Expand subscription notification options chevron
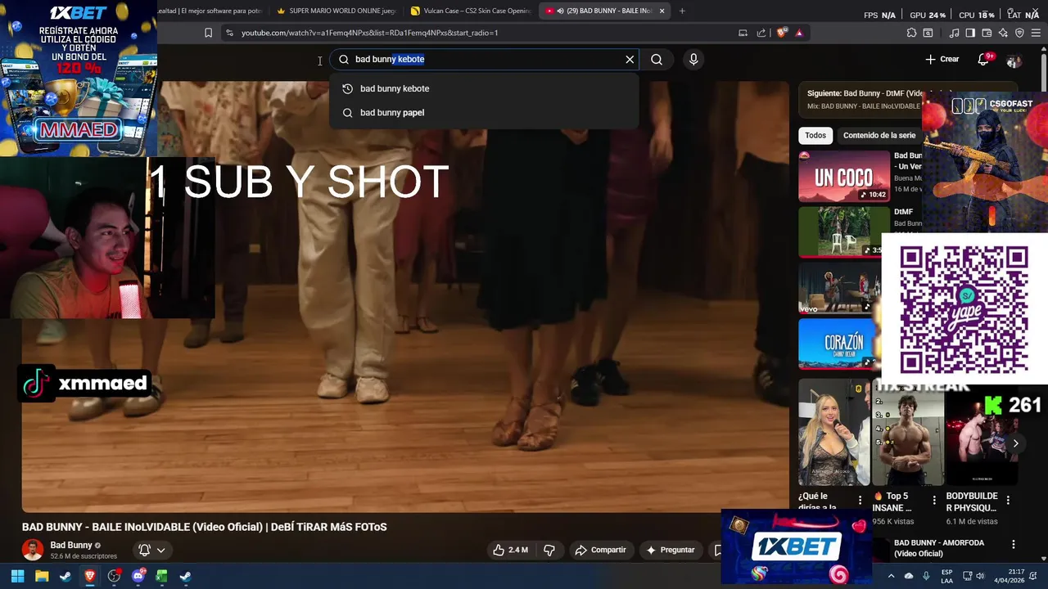The width and height of the screenshot is (1048, 589). [161, 551]
